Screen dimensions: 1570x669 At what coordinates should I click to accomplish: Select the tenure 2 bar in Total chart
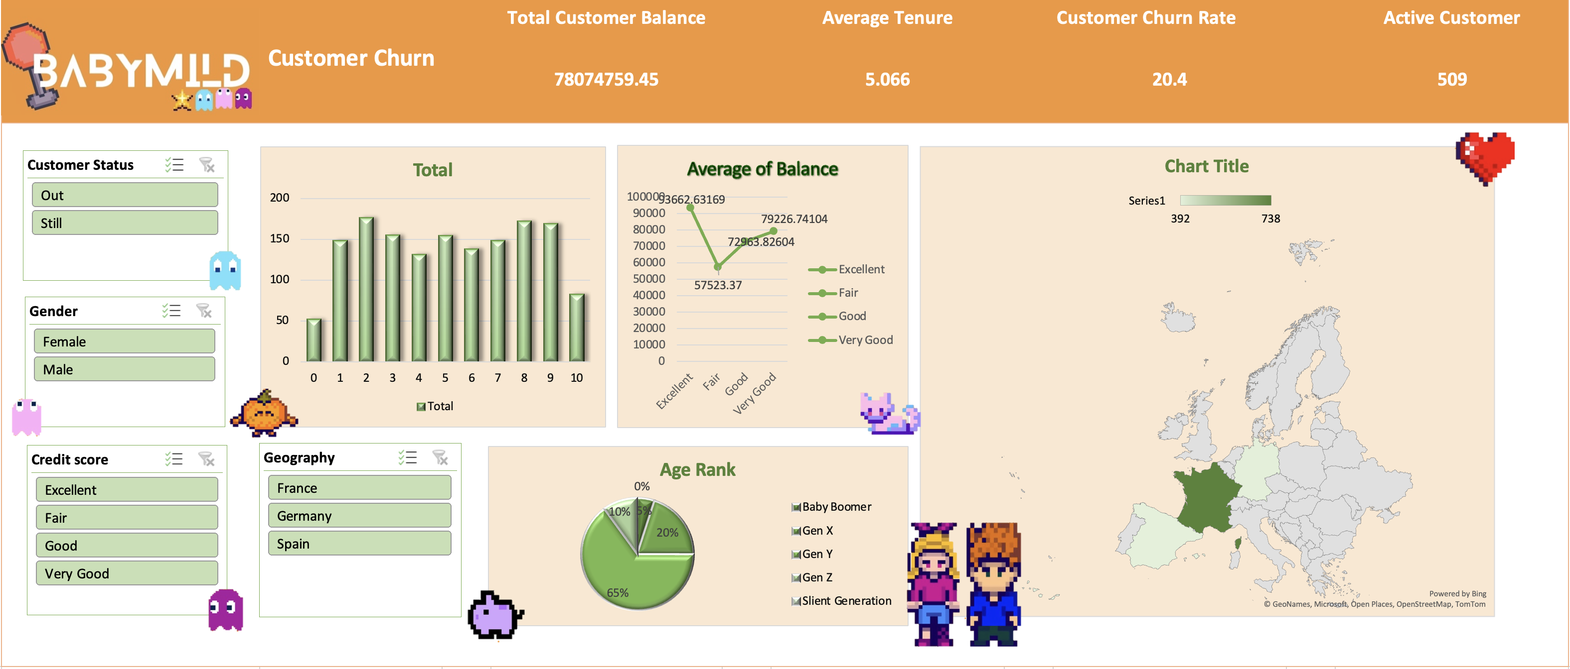(366, 289)
